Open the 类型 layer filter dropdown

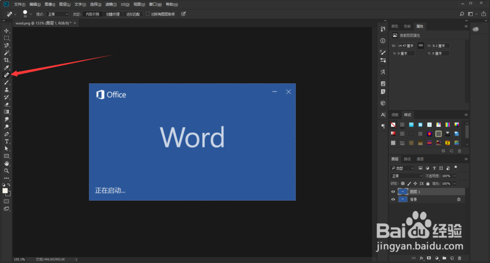coord(402,168)
